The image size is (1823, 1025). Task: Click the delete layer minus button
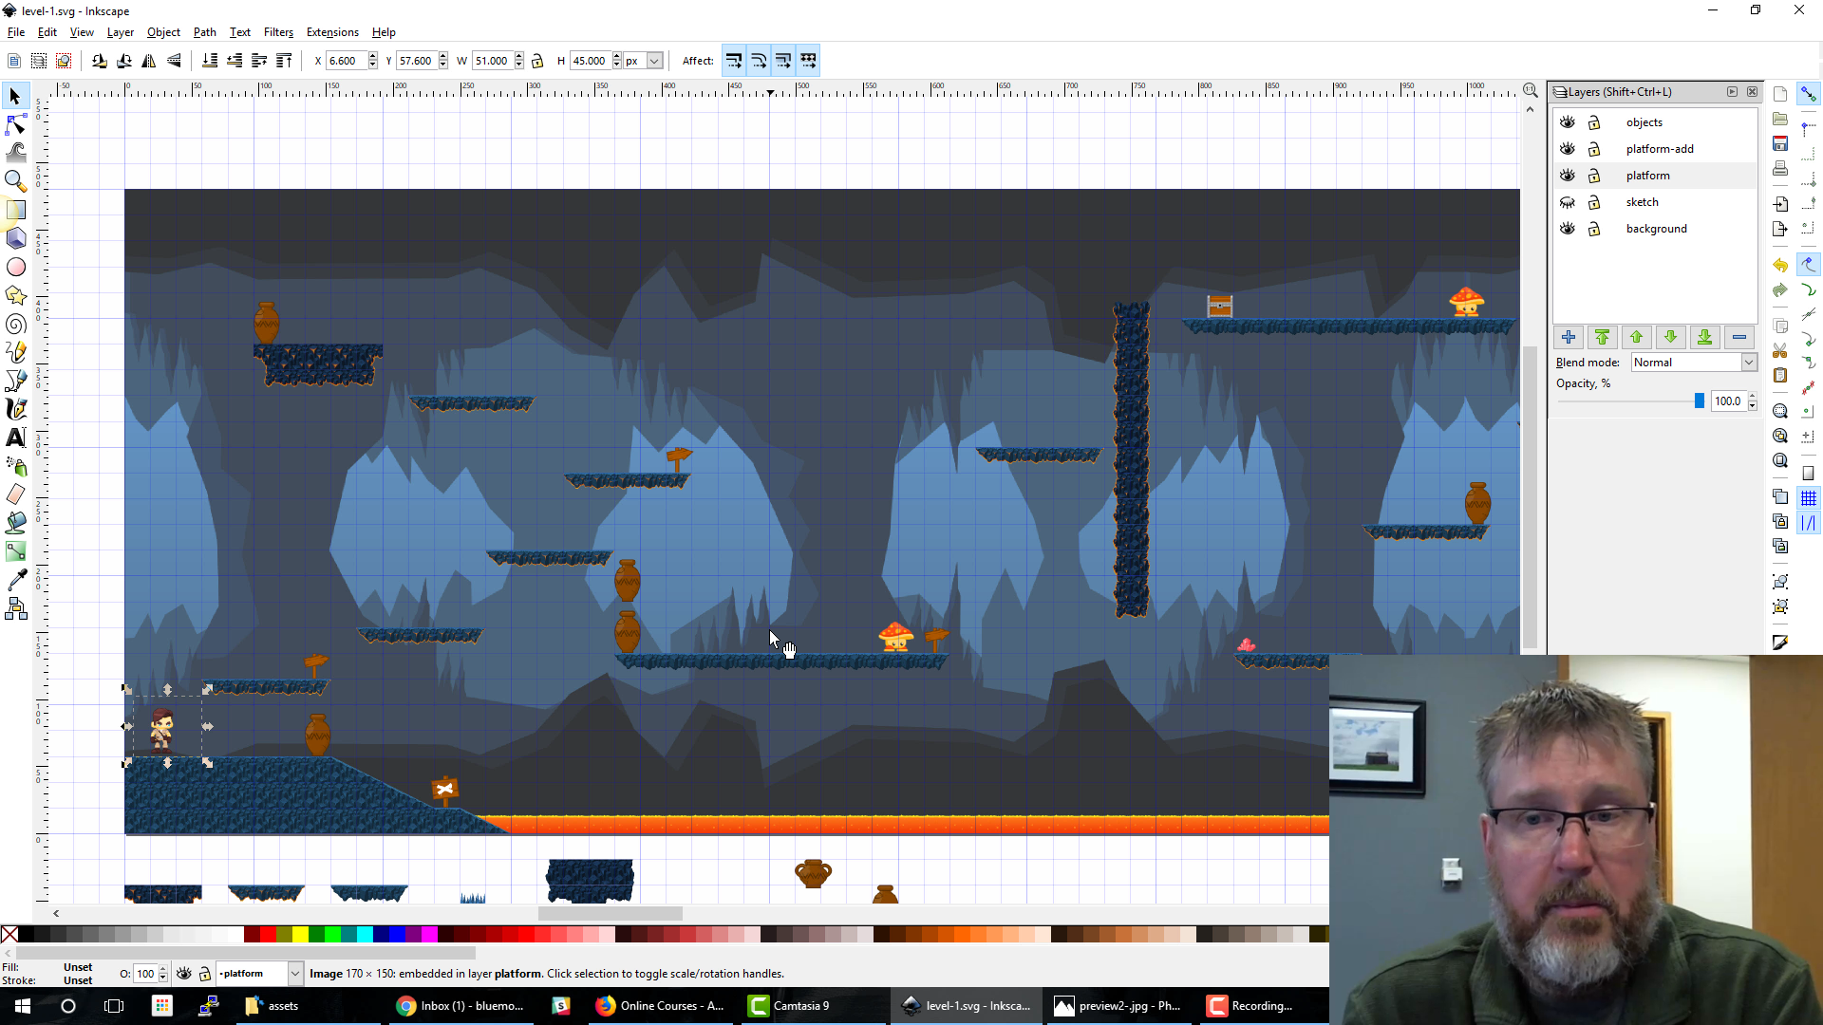click(x=1738, y=337)
